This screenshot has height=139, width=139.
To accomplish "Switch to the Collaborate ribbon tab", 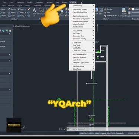I will pos(37,6).
